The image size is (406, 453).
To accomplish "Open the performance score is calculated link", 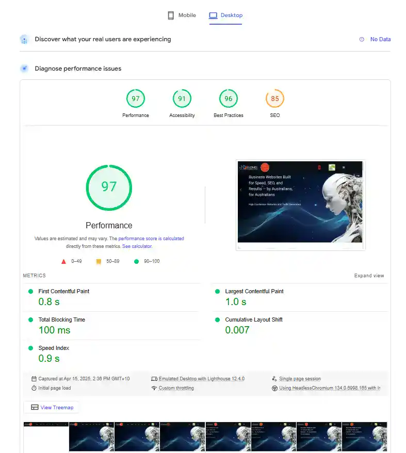I will 151,239.
